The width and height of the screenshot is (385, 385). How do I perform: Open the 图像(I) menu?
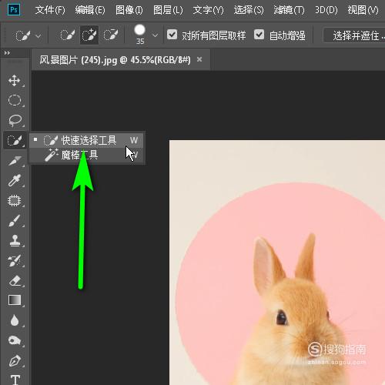[129, 10]
